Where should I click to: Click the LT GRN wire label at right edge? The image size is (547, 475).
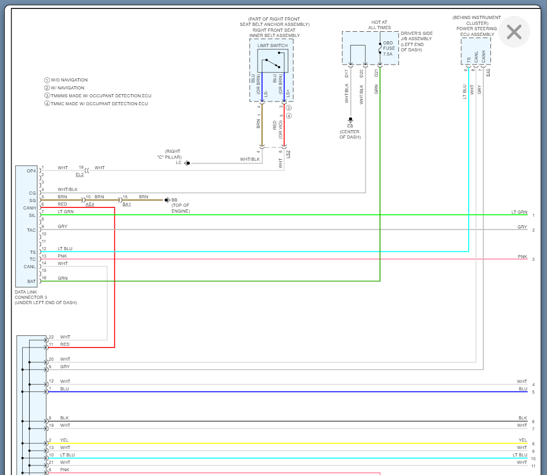[x=519, y=212]
